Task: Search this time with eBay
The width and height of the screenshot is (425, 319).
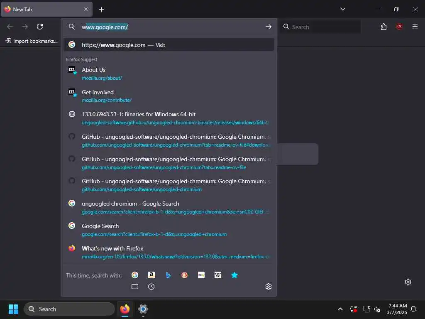Action: 201,275
